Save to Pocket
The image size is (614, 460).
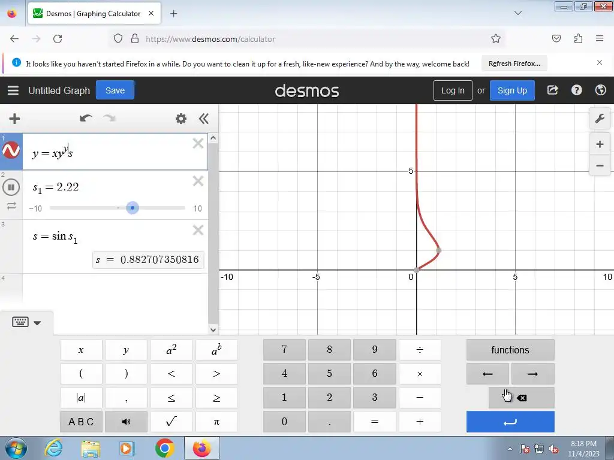pyautogui.click(x=556, y=38)
